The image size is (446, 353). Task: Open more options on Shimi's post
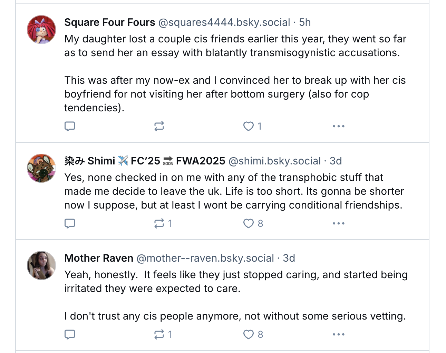point(338,224)
